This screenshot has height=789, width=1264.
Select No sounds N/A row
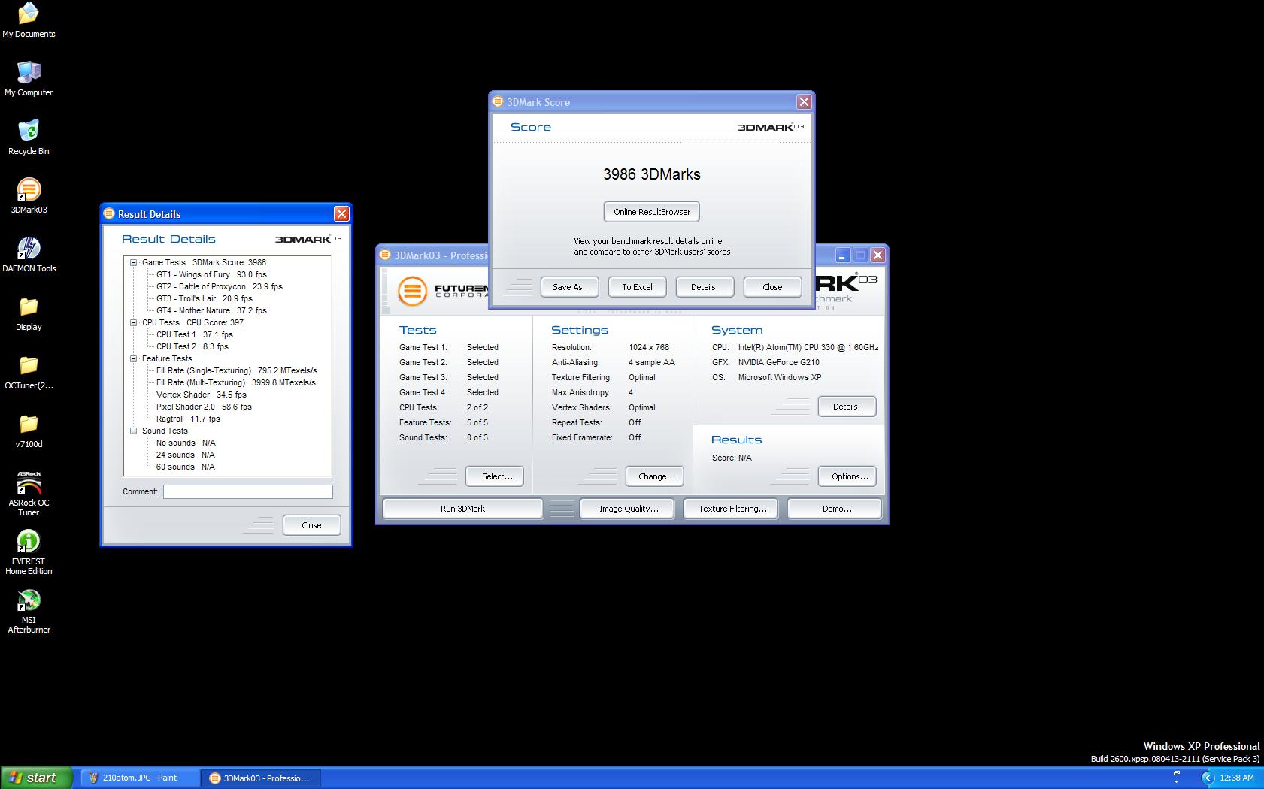pyautogui.click(x=186, y=443)
